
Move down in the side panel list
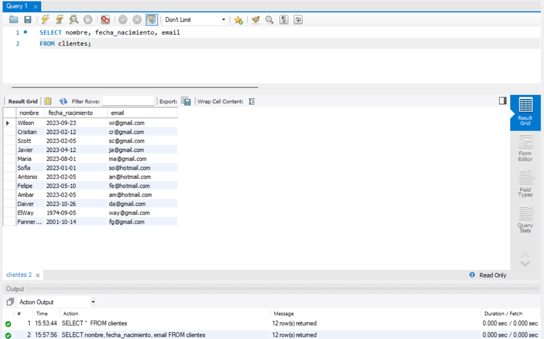(525, 264)
